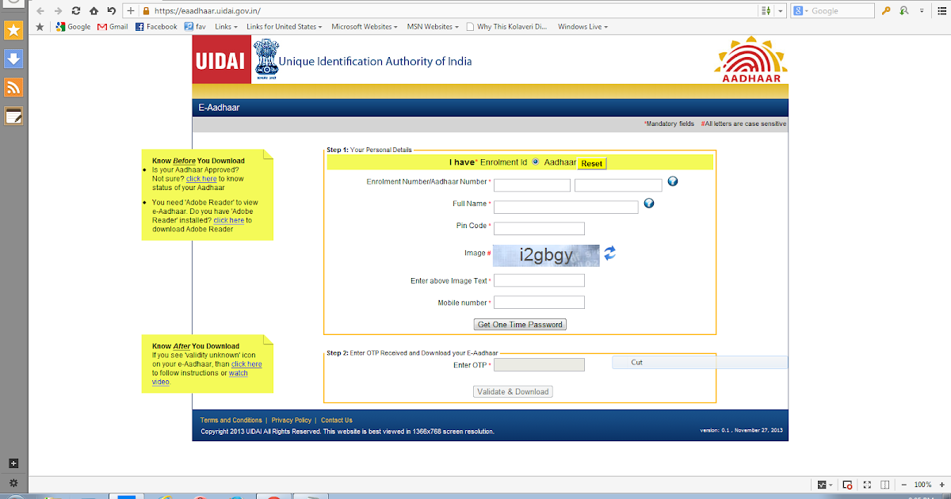Click the magnifier with green arrow icon
Screen dimensions: 951x499
point(904,11)
